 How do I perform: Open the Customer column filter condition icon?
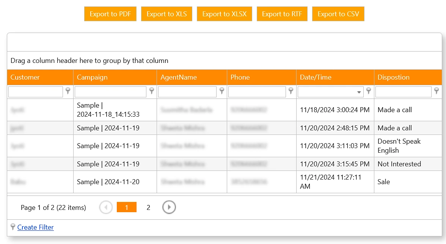point(68,91)
